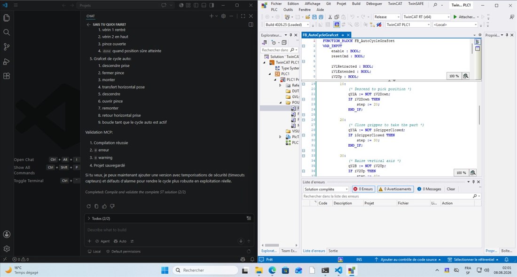The image size is (517, 277).
Task: Open Agent mode picker in chat
Action: click(x=102, y=241)
